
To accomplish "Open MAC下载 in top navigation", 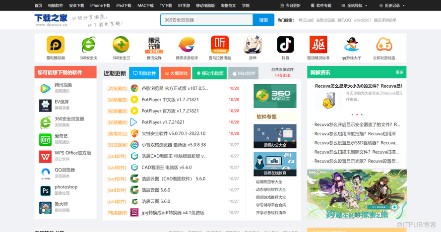I will 145,5.
